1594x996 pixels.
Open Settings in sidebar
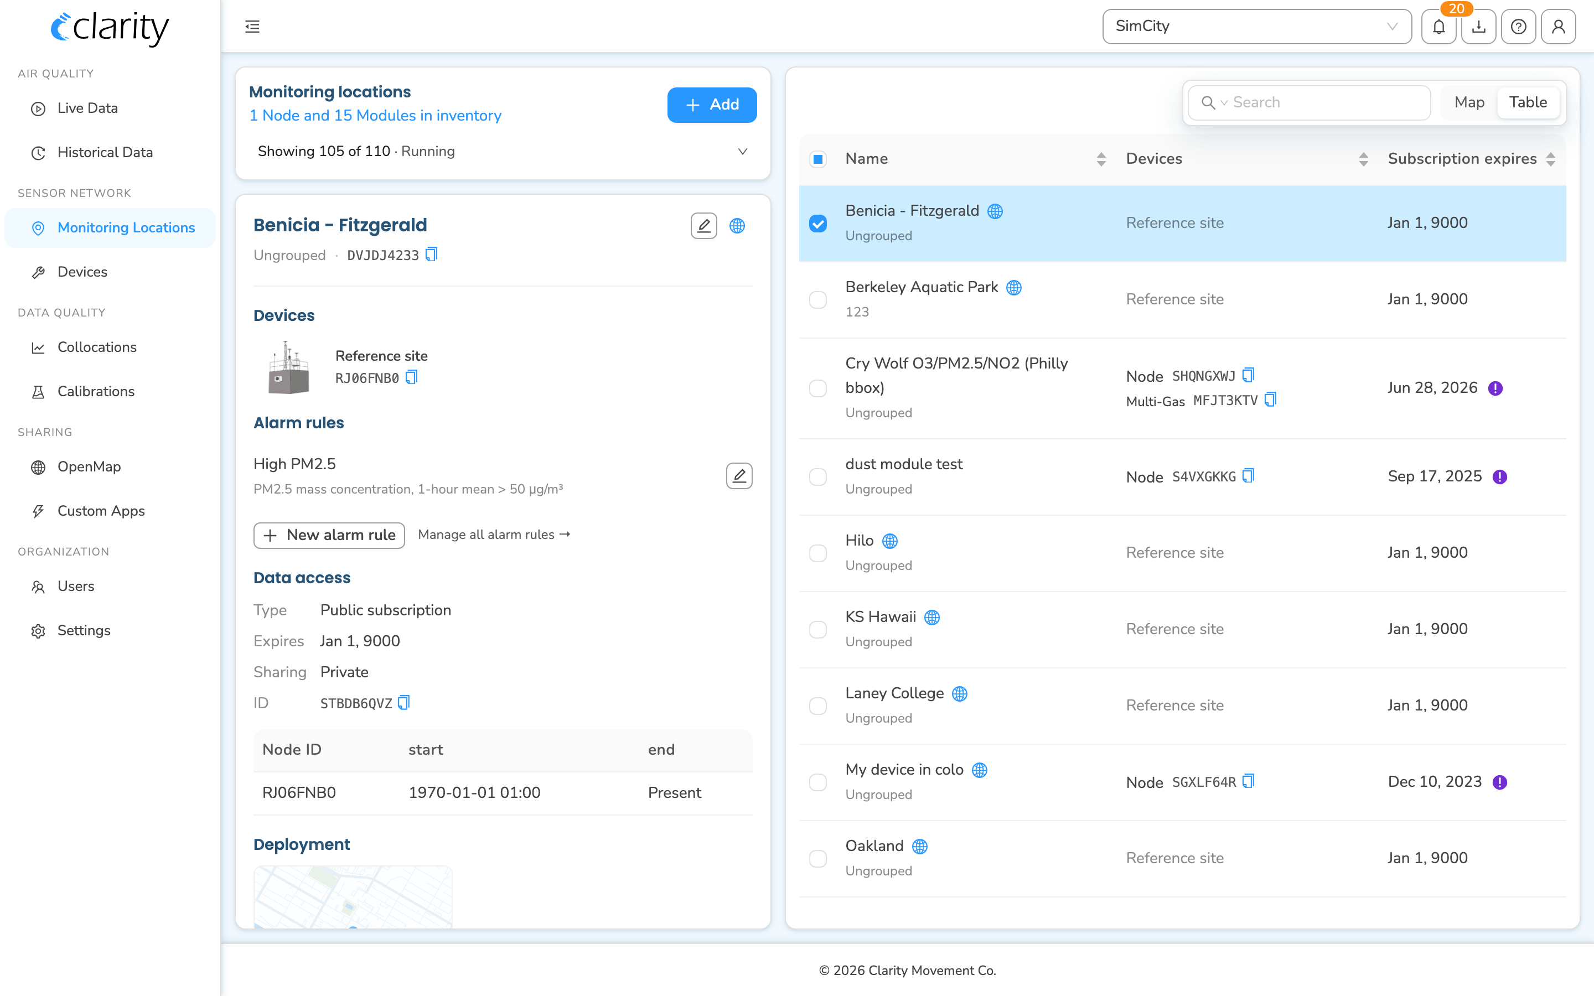click(x=110, y=630)
